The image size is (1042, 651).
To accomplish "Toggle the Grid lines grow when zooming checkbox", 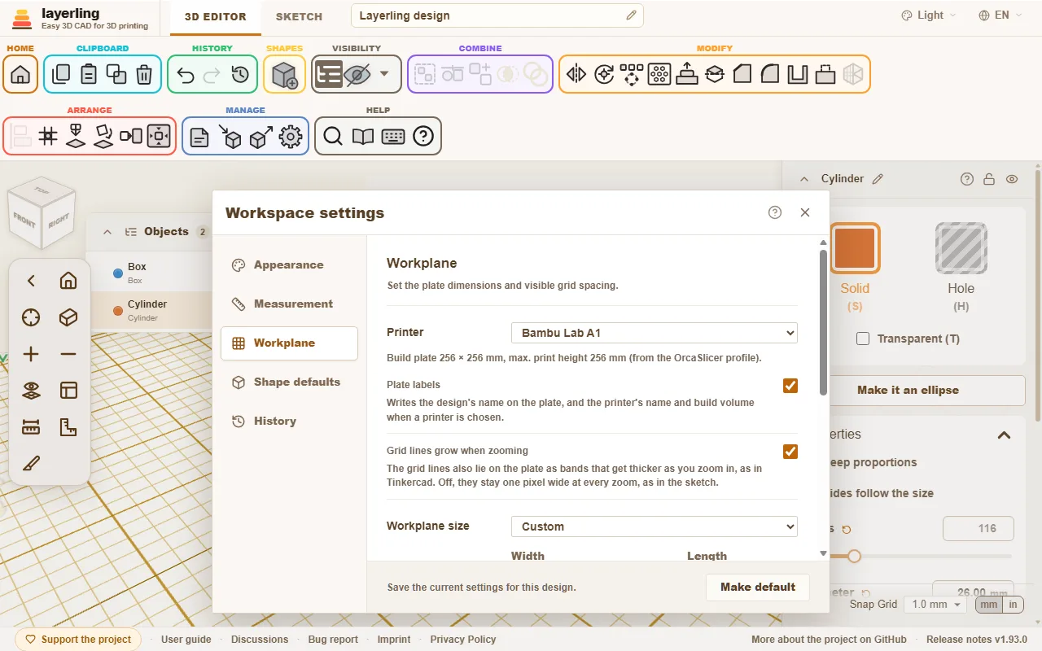I will click(790, 451).
